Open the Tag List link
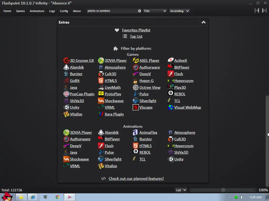The width and height of the screenshot is (269, 201). pos(136,36)
